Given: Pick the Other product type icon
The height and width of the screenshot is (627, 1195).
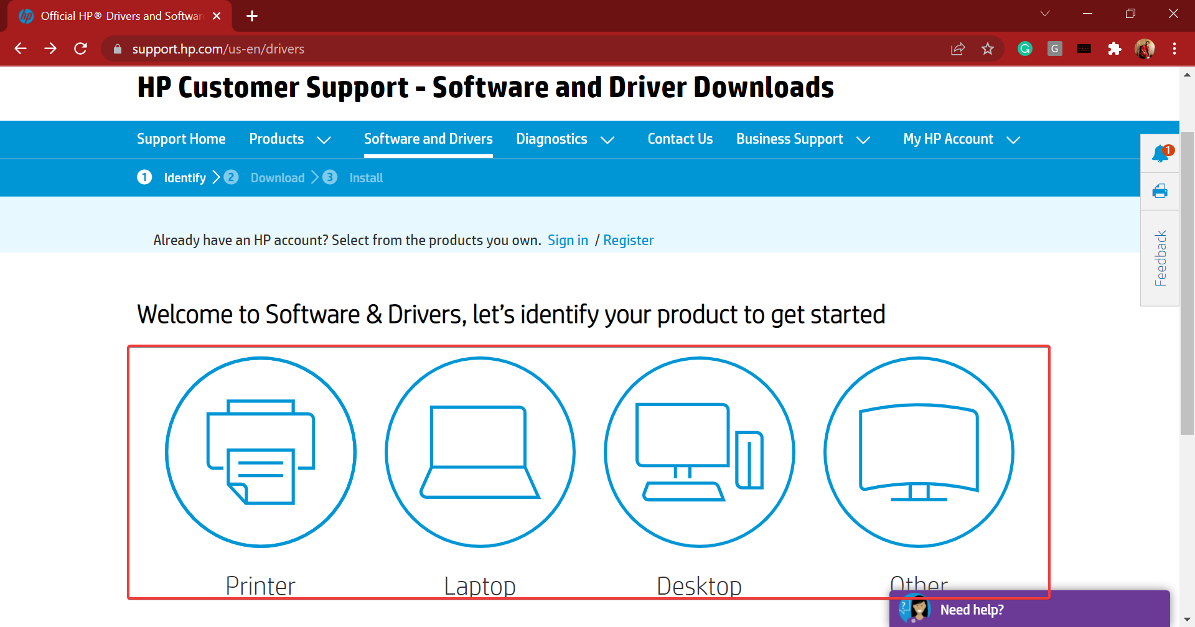Looking at the screenshot, I should [918, 452].
